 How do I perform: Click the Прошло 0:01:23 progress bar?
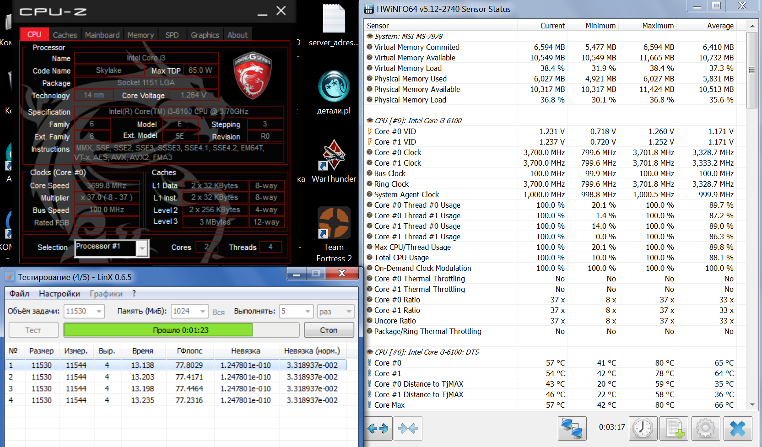181,330
